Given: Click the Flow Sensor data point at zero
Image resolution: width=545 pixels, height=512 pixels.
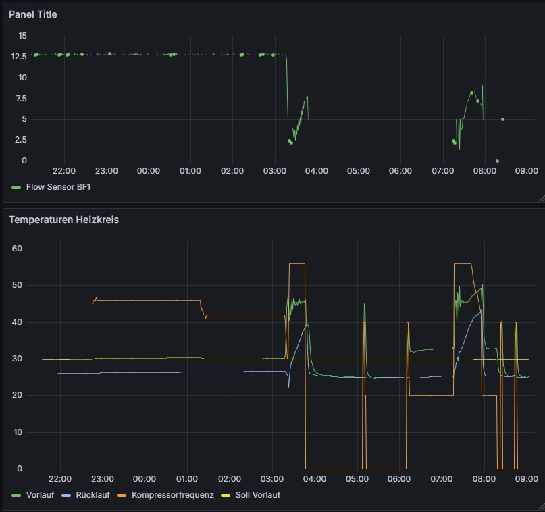Looking at the screenshot, I should pyautogui.click(x=497, y=161).
